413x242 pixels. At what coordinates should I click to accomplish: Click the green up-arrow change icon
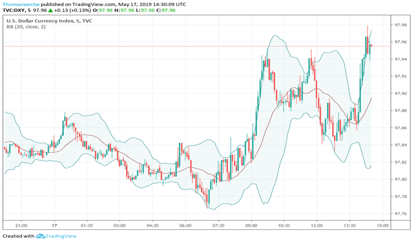tap(50, 10)
